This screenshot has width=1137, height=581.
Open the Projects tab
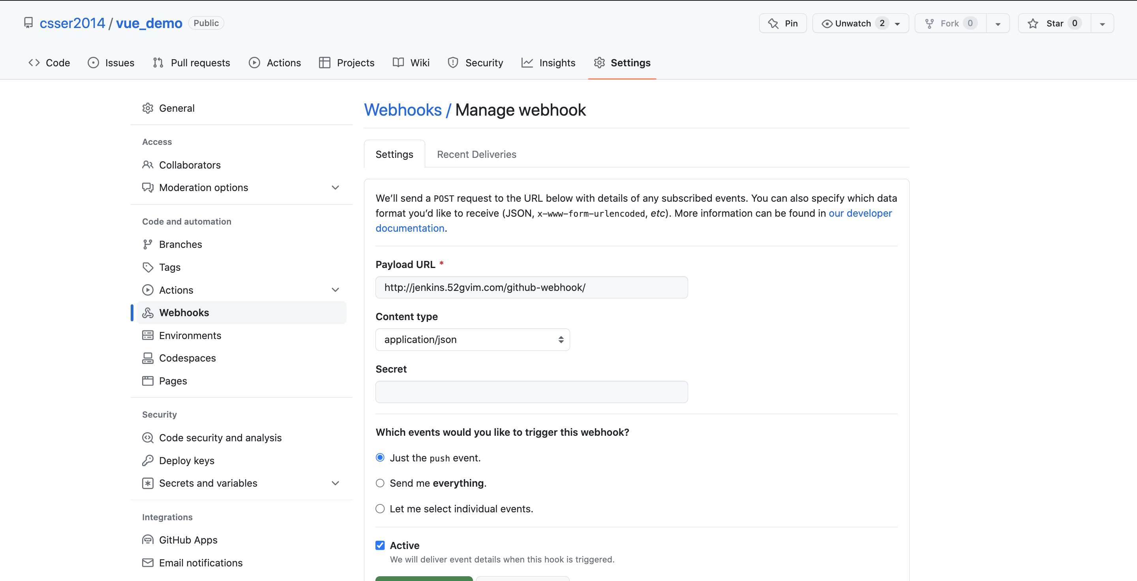pyautogui.click(x=347, y=63)
